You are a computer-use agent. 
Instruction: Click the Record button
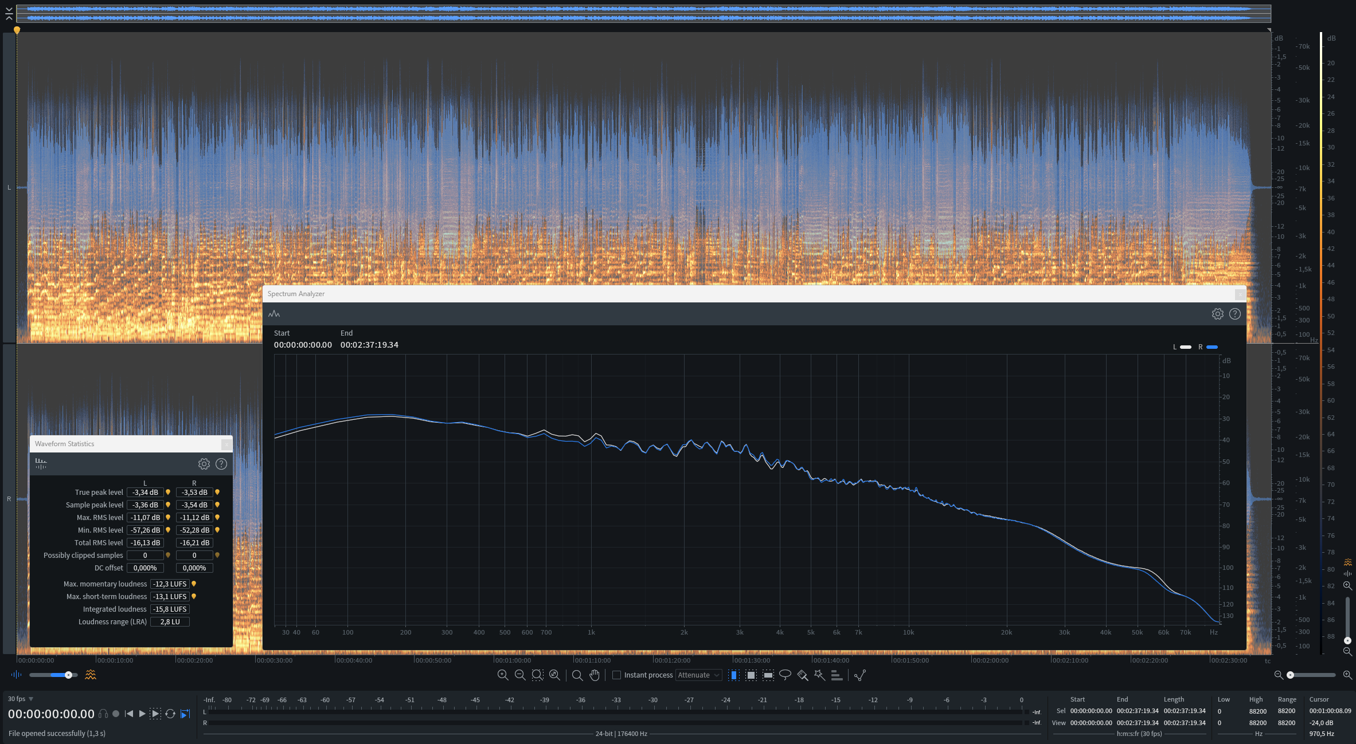coord(116,714)
